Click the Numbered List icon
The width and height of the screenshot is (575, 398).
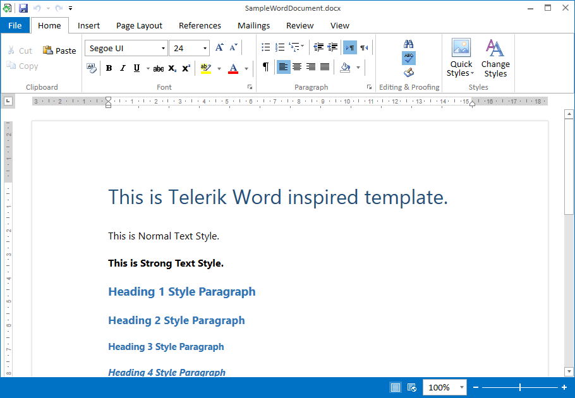(x=279, y=47)
